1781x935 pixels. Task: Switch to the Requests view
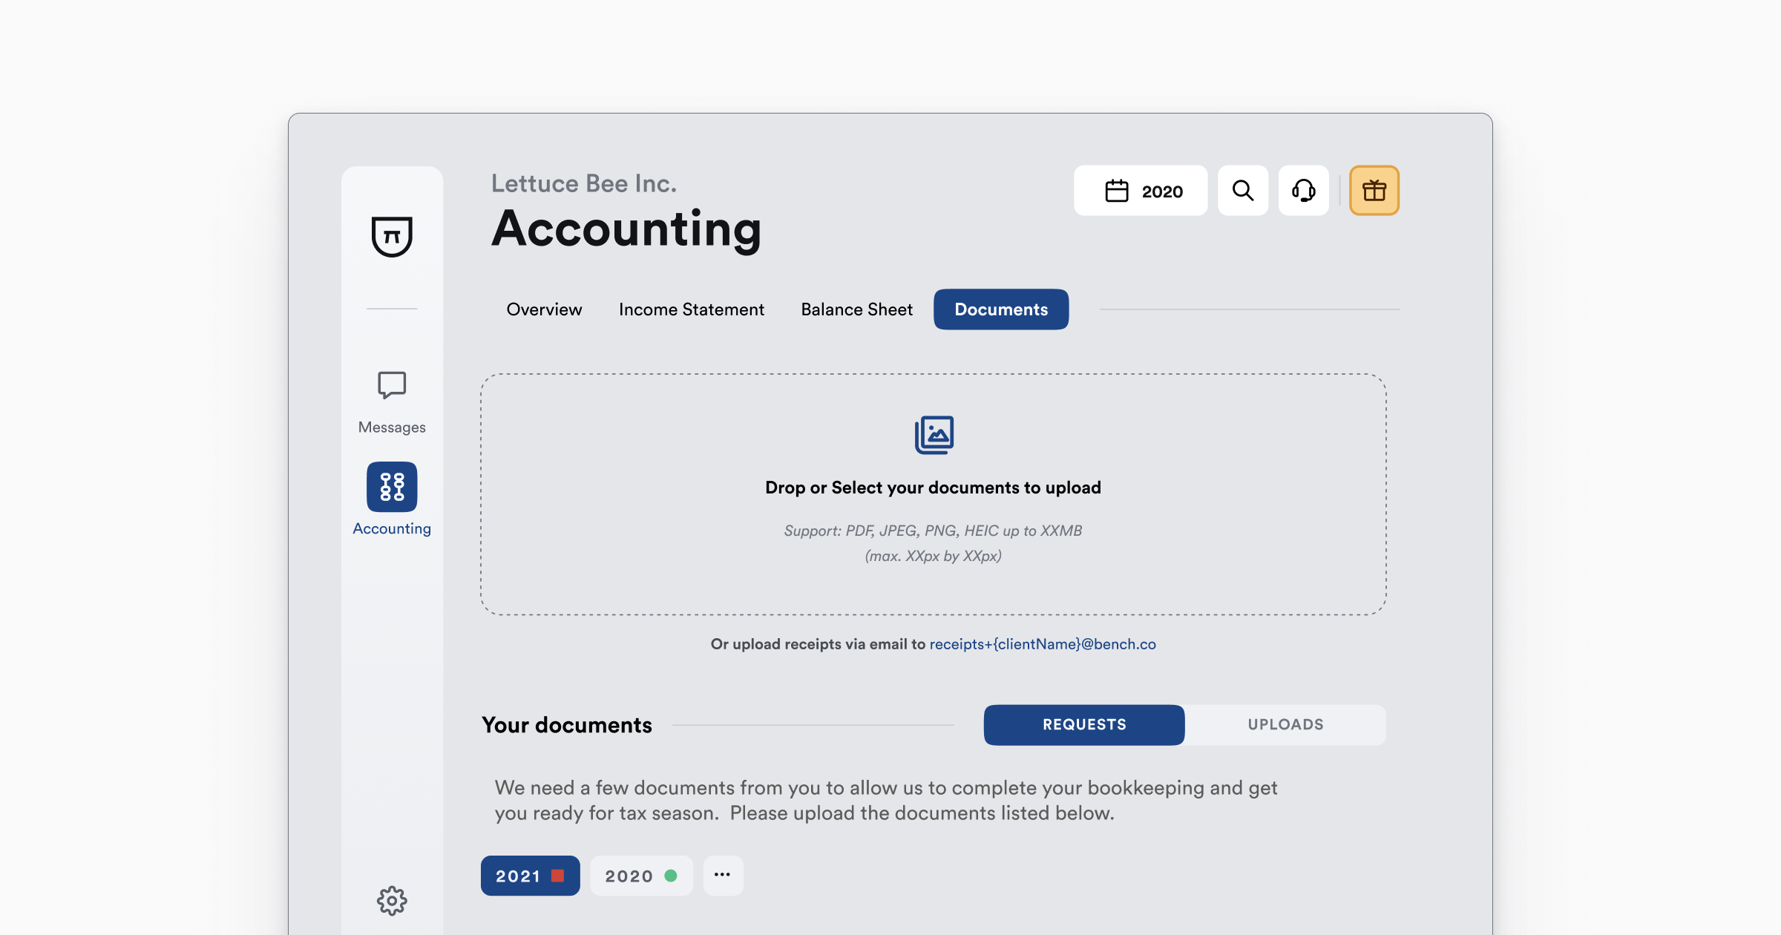[x=1084, y=724]
